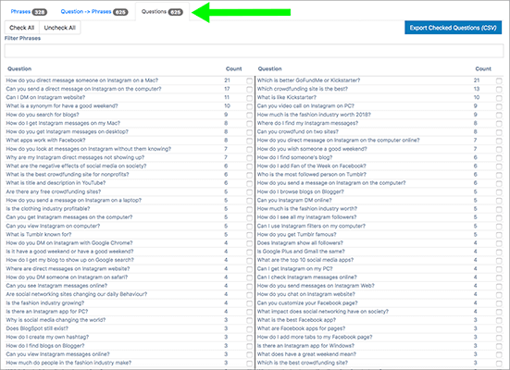Export checked questions as CSV
Image resolution: width=510 pixels, height=370 pixels.
pos(454,28)
